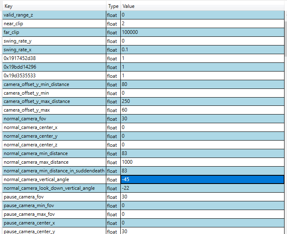Click the float type of far_clip

113,32
